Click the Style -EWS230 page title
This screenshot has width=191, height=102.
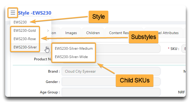(x=35, y=13)
